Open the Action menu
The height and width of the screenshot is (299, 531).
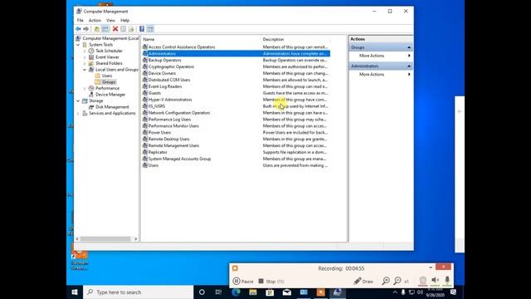click(x=95, y=20)
